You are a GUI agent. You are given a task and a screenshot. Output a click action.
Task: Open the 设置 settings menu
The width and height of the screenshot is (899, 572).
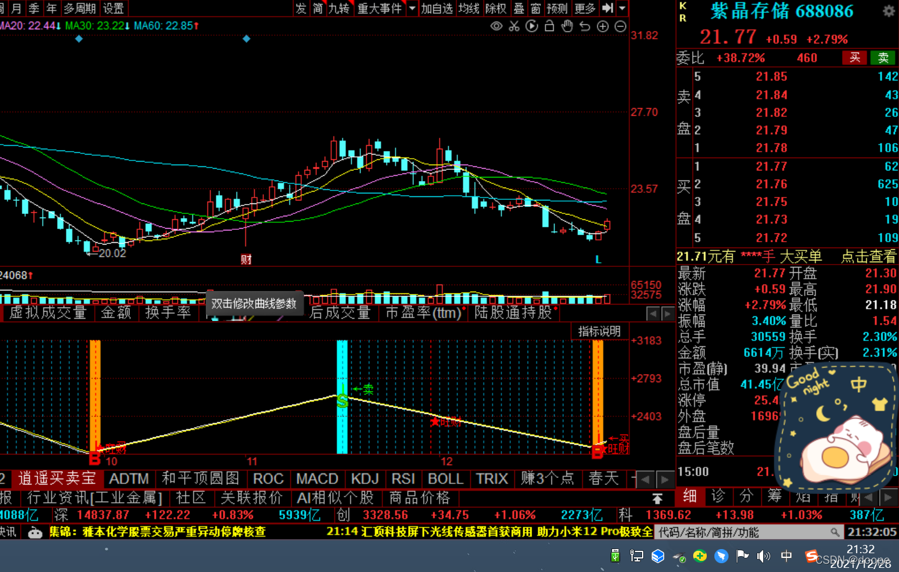pos(113,8)
